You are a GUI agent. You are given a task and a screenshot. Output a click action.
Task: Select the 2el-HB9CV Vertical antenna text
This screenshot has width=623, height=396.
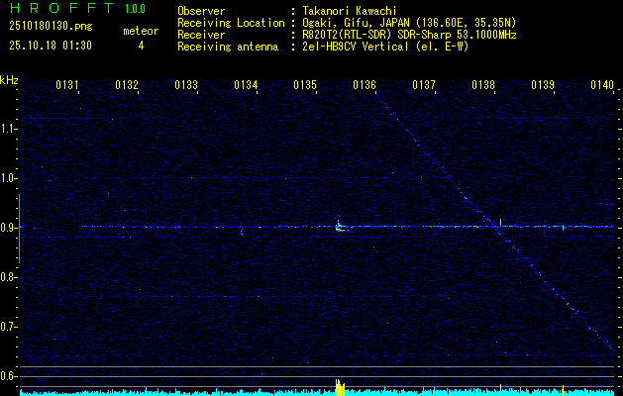click(385, 47)
